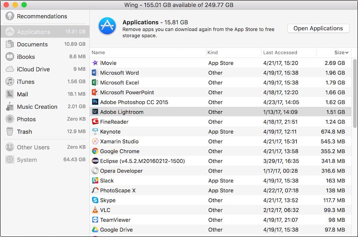358x237 pixels.
Task: Select the TeamViewer name text
Action: coord(115,220)
